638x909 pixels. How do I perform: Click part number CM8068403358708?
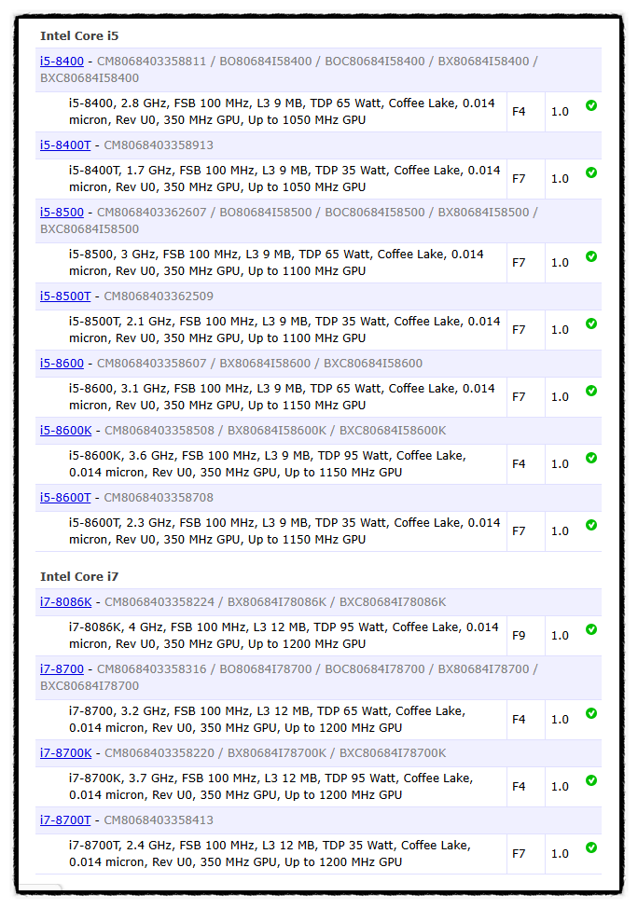[159, 498]
